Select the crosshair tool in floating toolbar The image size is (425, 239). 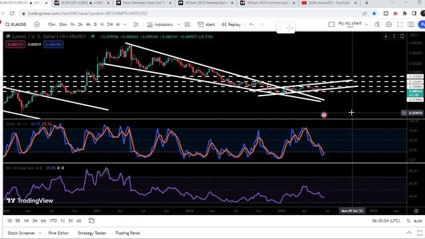click(x=290, y=28)
